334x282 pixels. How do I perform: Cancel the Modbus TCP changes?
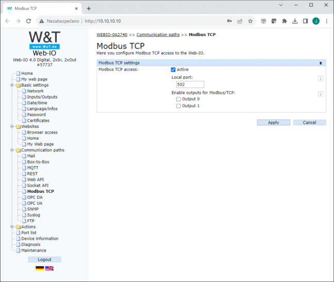point(309,123)
